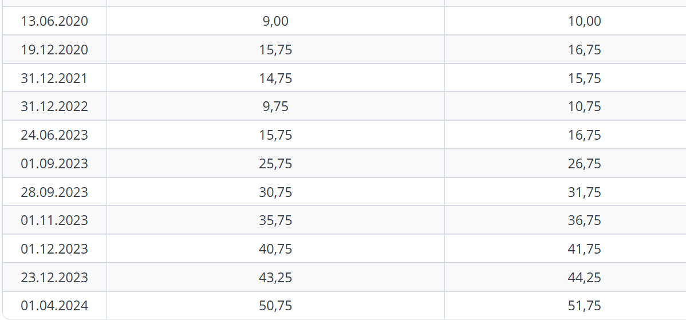Click the 35,75 rate value
The height and width of the screenshot is (320, 686).
tap(275, 220)
